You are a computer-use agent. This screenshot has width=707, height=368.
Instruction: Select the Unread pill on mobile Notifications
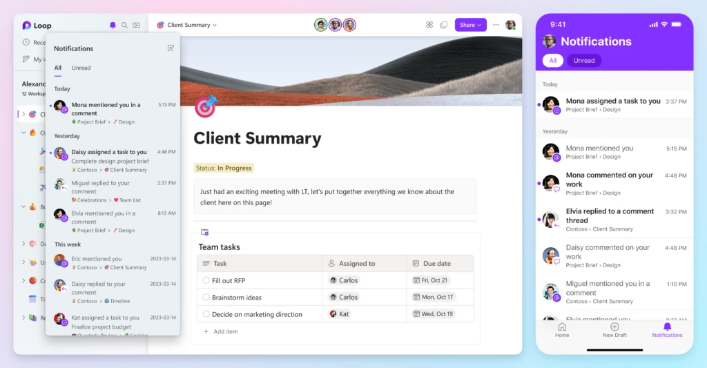click(584, 61)
